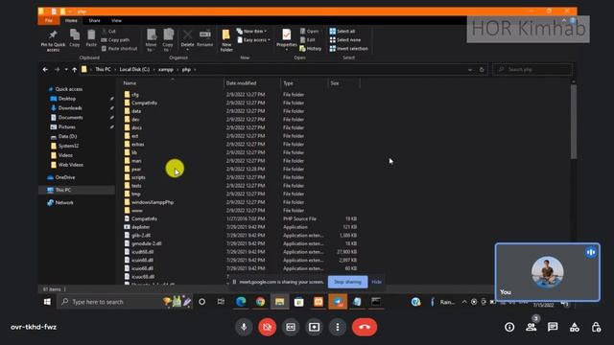Click Present now button in Meet
This screenshot has height=345, width=614.
click(314, 327)
